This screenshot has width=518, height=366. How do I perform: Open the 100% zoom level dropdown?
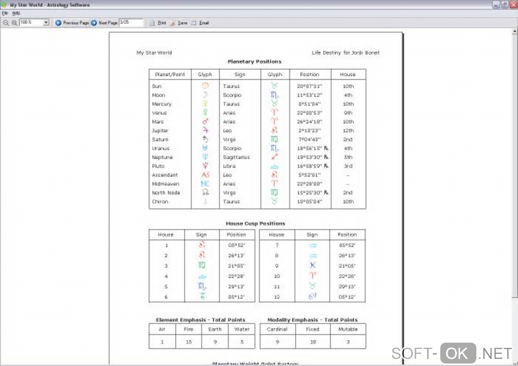point(46,22)
